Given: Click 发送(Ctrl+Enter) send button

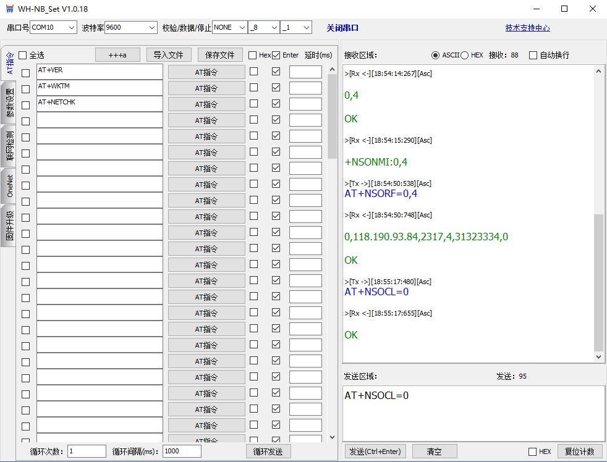Looking at the screenshot, I should (x=375, y=451).
